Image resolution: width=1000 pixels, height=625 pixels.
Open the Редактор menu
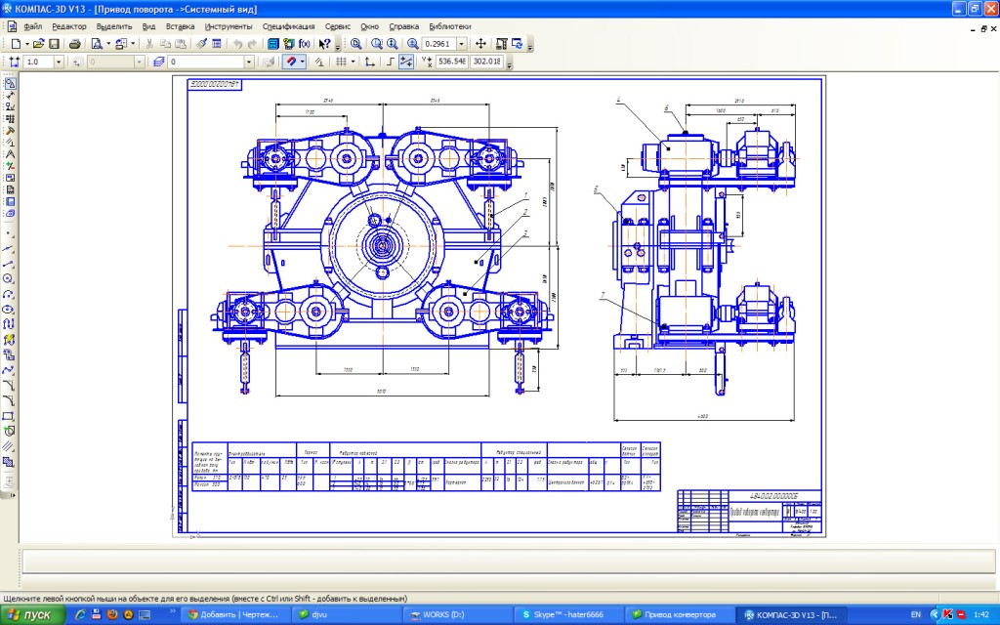(69, 26)
